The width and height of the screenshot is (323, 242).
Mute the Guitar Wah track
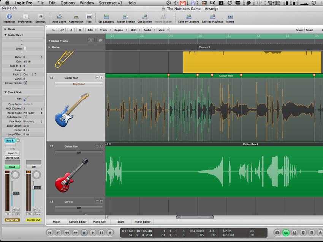coord(97,77)
